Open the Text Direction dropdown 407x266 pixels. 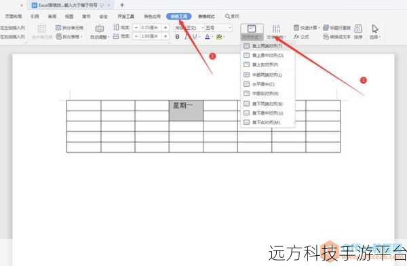[x=276, y=32]
